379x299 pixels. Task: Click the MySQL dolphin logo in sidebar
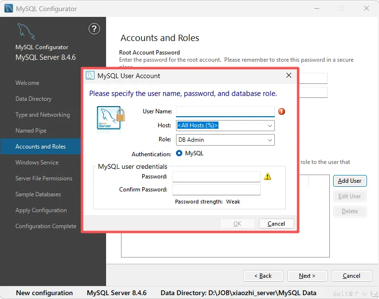26,31
